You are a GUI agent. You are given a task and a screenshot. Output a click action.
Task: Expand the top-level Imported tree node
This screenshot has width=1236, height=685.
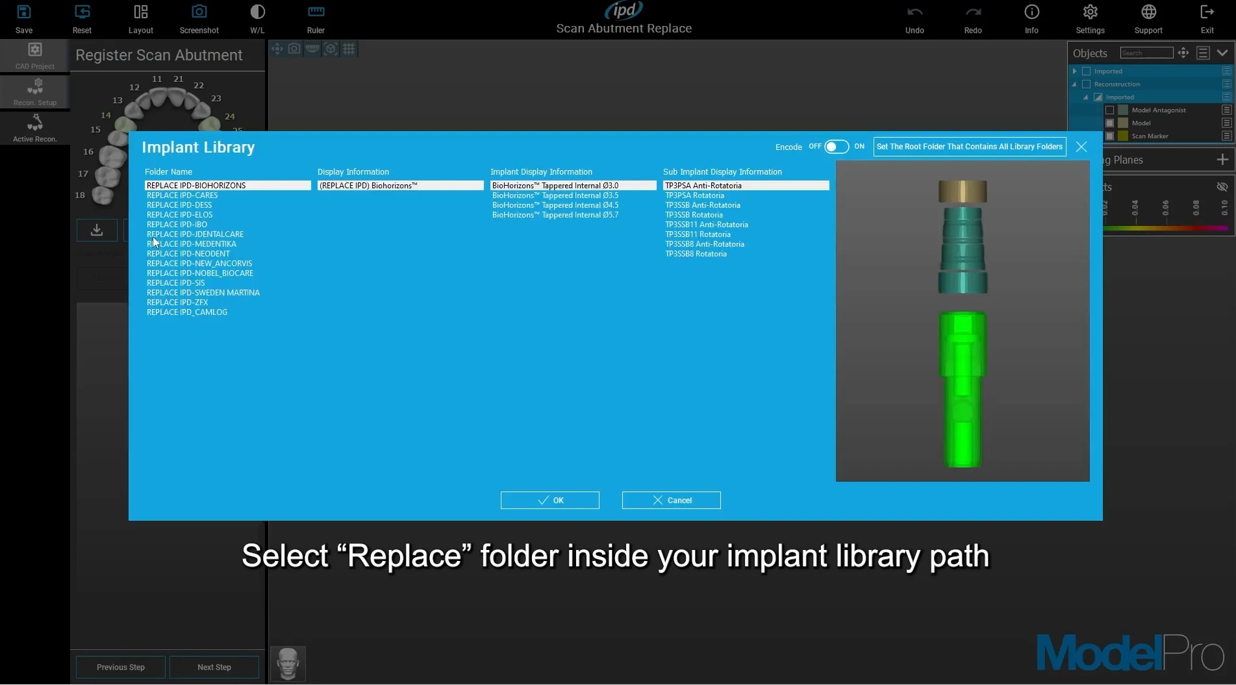click(1075, 71)
